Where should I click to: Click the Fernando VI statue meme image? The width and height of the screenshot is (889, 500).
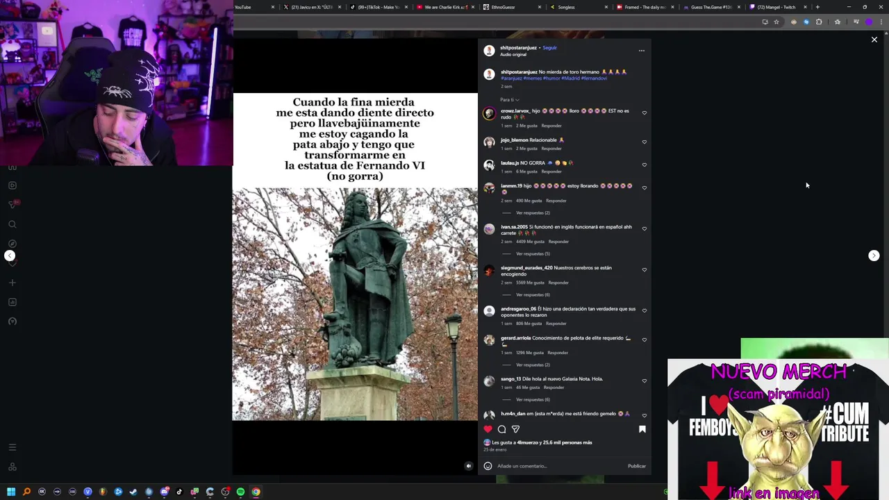(x=355, y=257)
